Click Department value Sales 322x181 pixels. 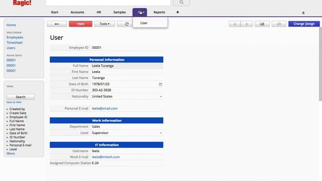coord(96,127)
